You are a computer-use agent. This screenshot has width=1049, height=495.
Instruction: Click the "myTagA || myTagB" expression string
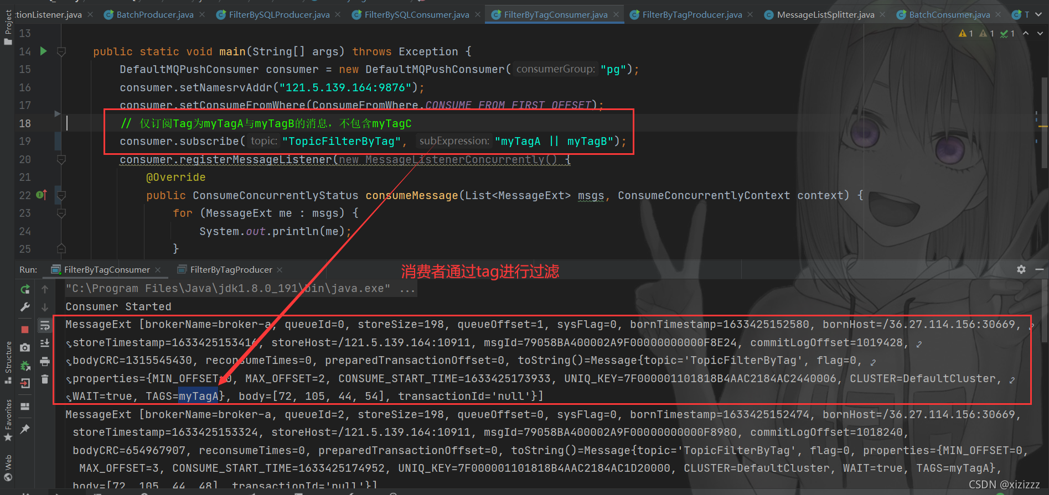point(554,141)
